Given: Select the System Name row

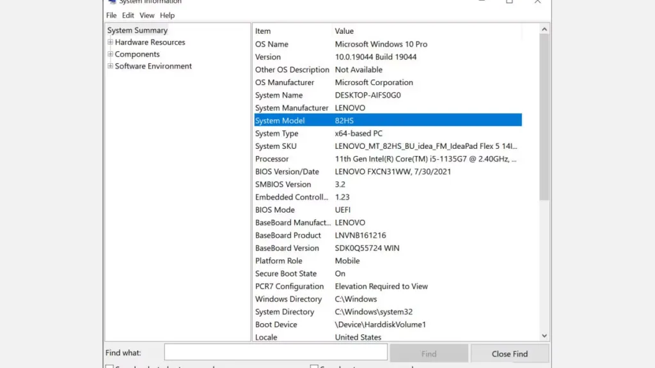Looking at the screenshot, I should click(388, 95).
